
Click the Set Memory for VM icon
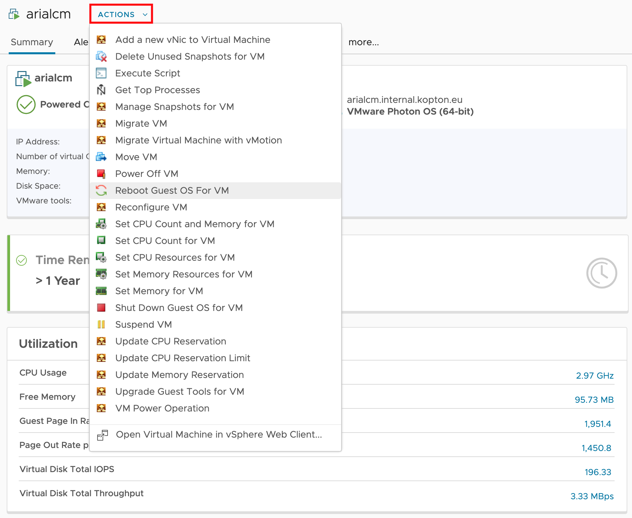coord(101,291)
